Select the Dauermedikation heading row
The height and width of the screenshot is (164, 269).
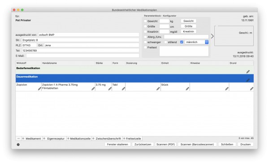coord(134,78)
